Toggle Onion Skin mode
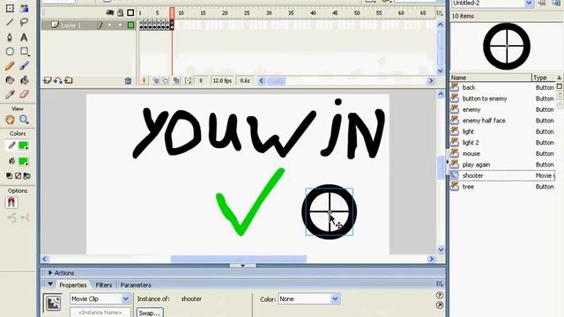Viewport: 564px width, 317px height. tap(155, 80)
